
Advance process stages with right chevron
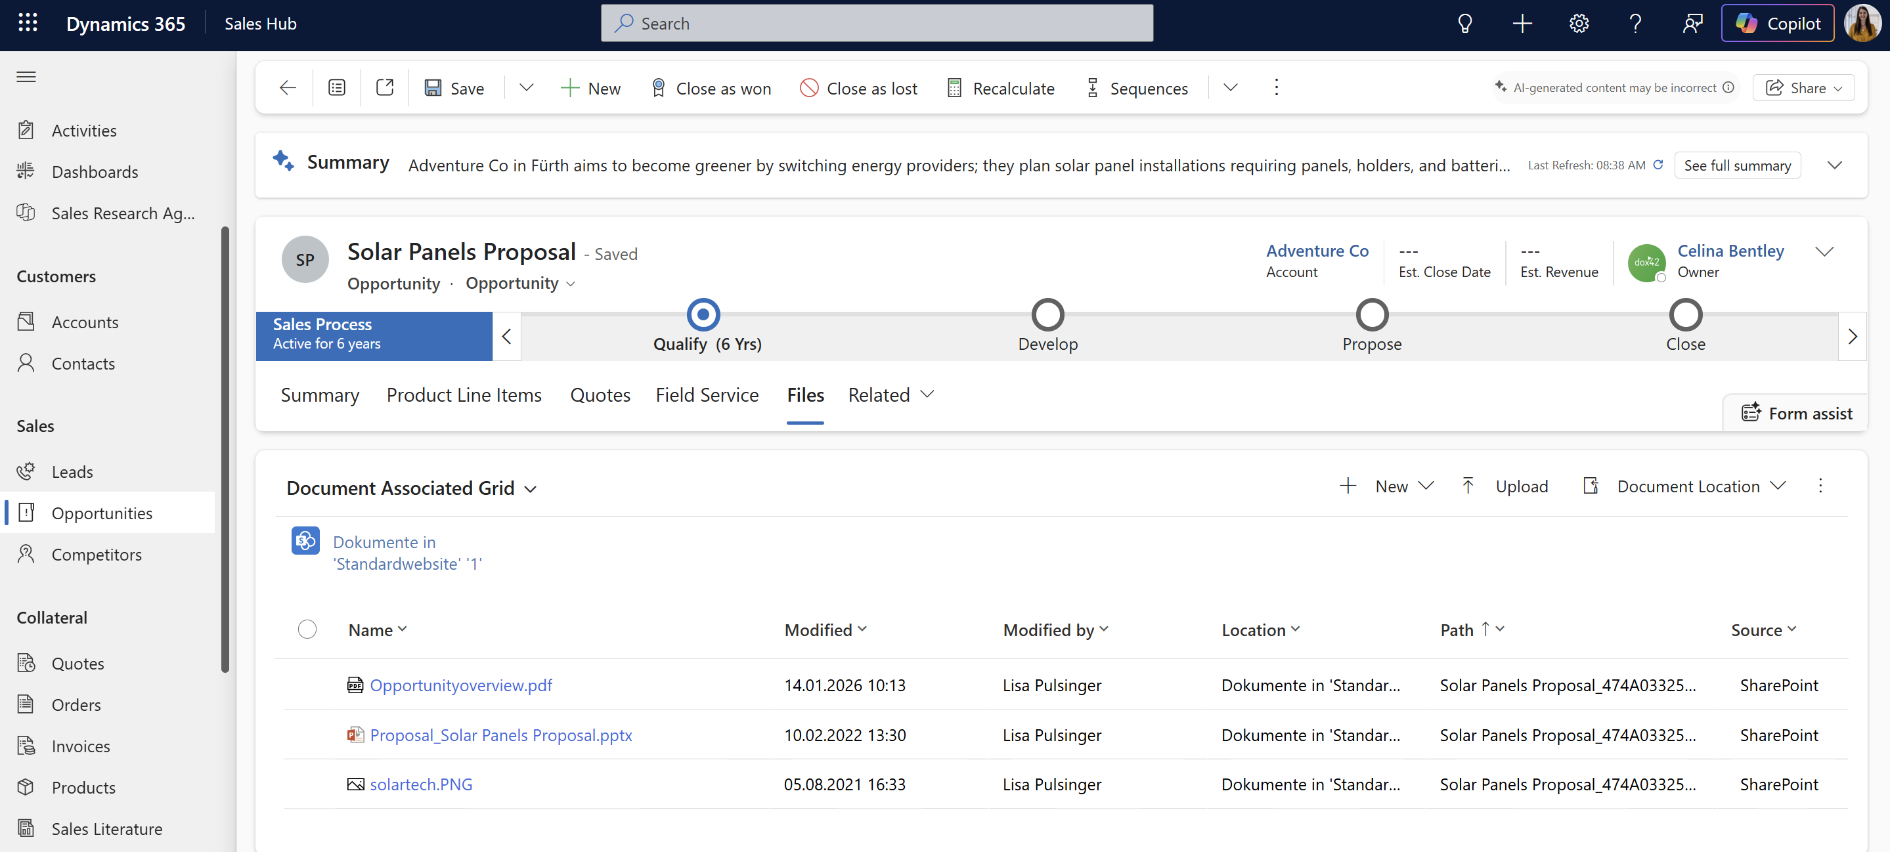coord(1852,337)
